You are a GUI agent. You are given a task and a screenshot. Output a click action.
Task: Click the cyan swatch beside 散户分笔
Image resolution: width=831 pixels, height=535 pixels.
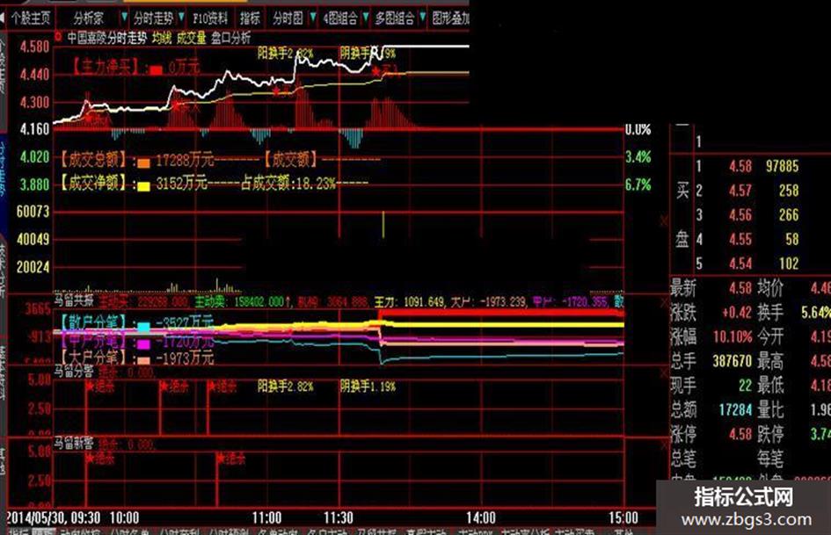143,326
